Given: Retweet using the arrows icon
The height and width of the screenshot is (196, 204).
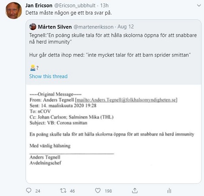Looking at the screenshot, I should click(x=63, y=191).
